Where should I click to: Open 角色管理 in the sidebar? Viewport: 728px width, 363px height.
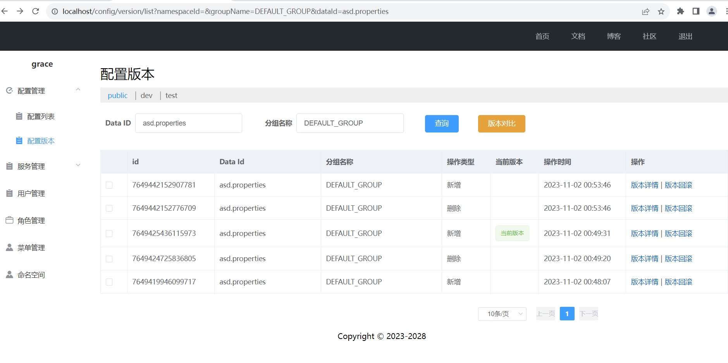31,220
